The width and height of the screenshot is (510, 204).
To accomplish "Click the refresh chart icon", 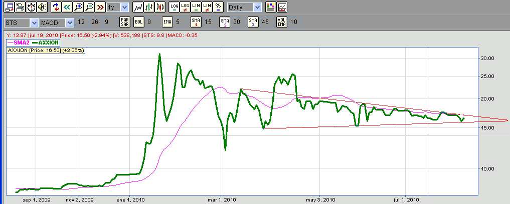I will pos(56,7).
